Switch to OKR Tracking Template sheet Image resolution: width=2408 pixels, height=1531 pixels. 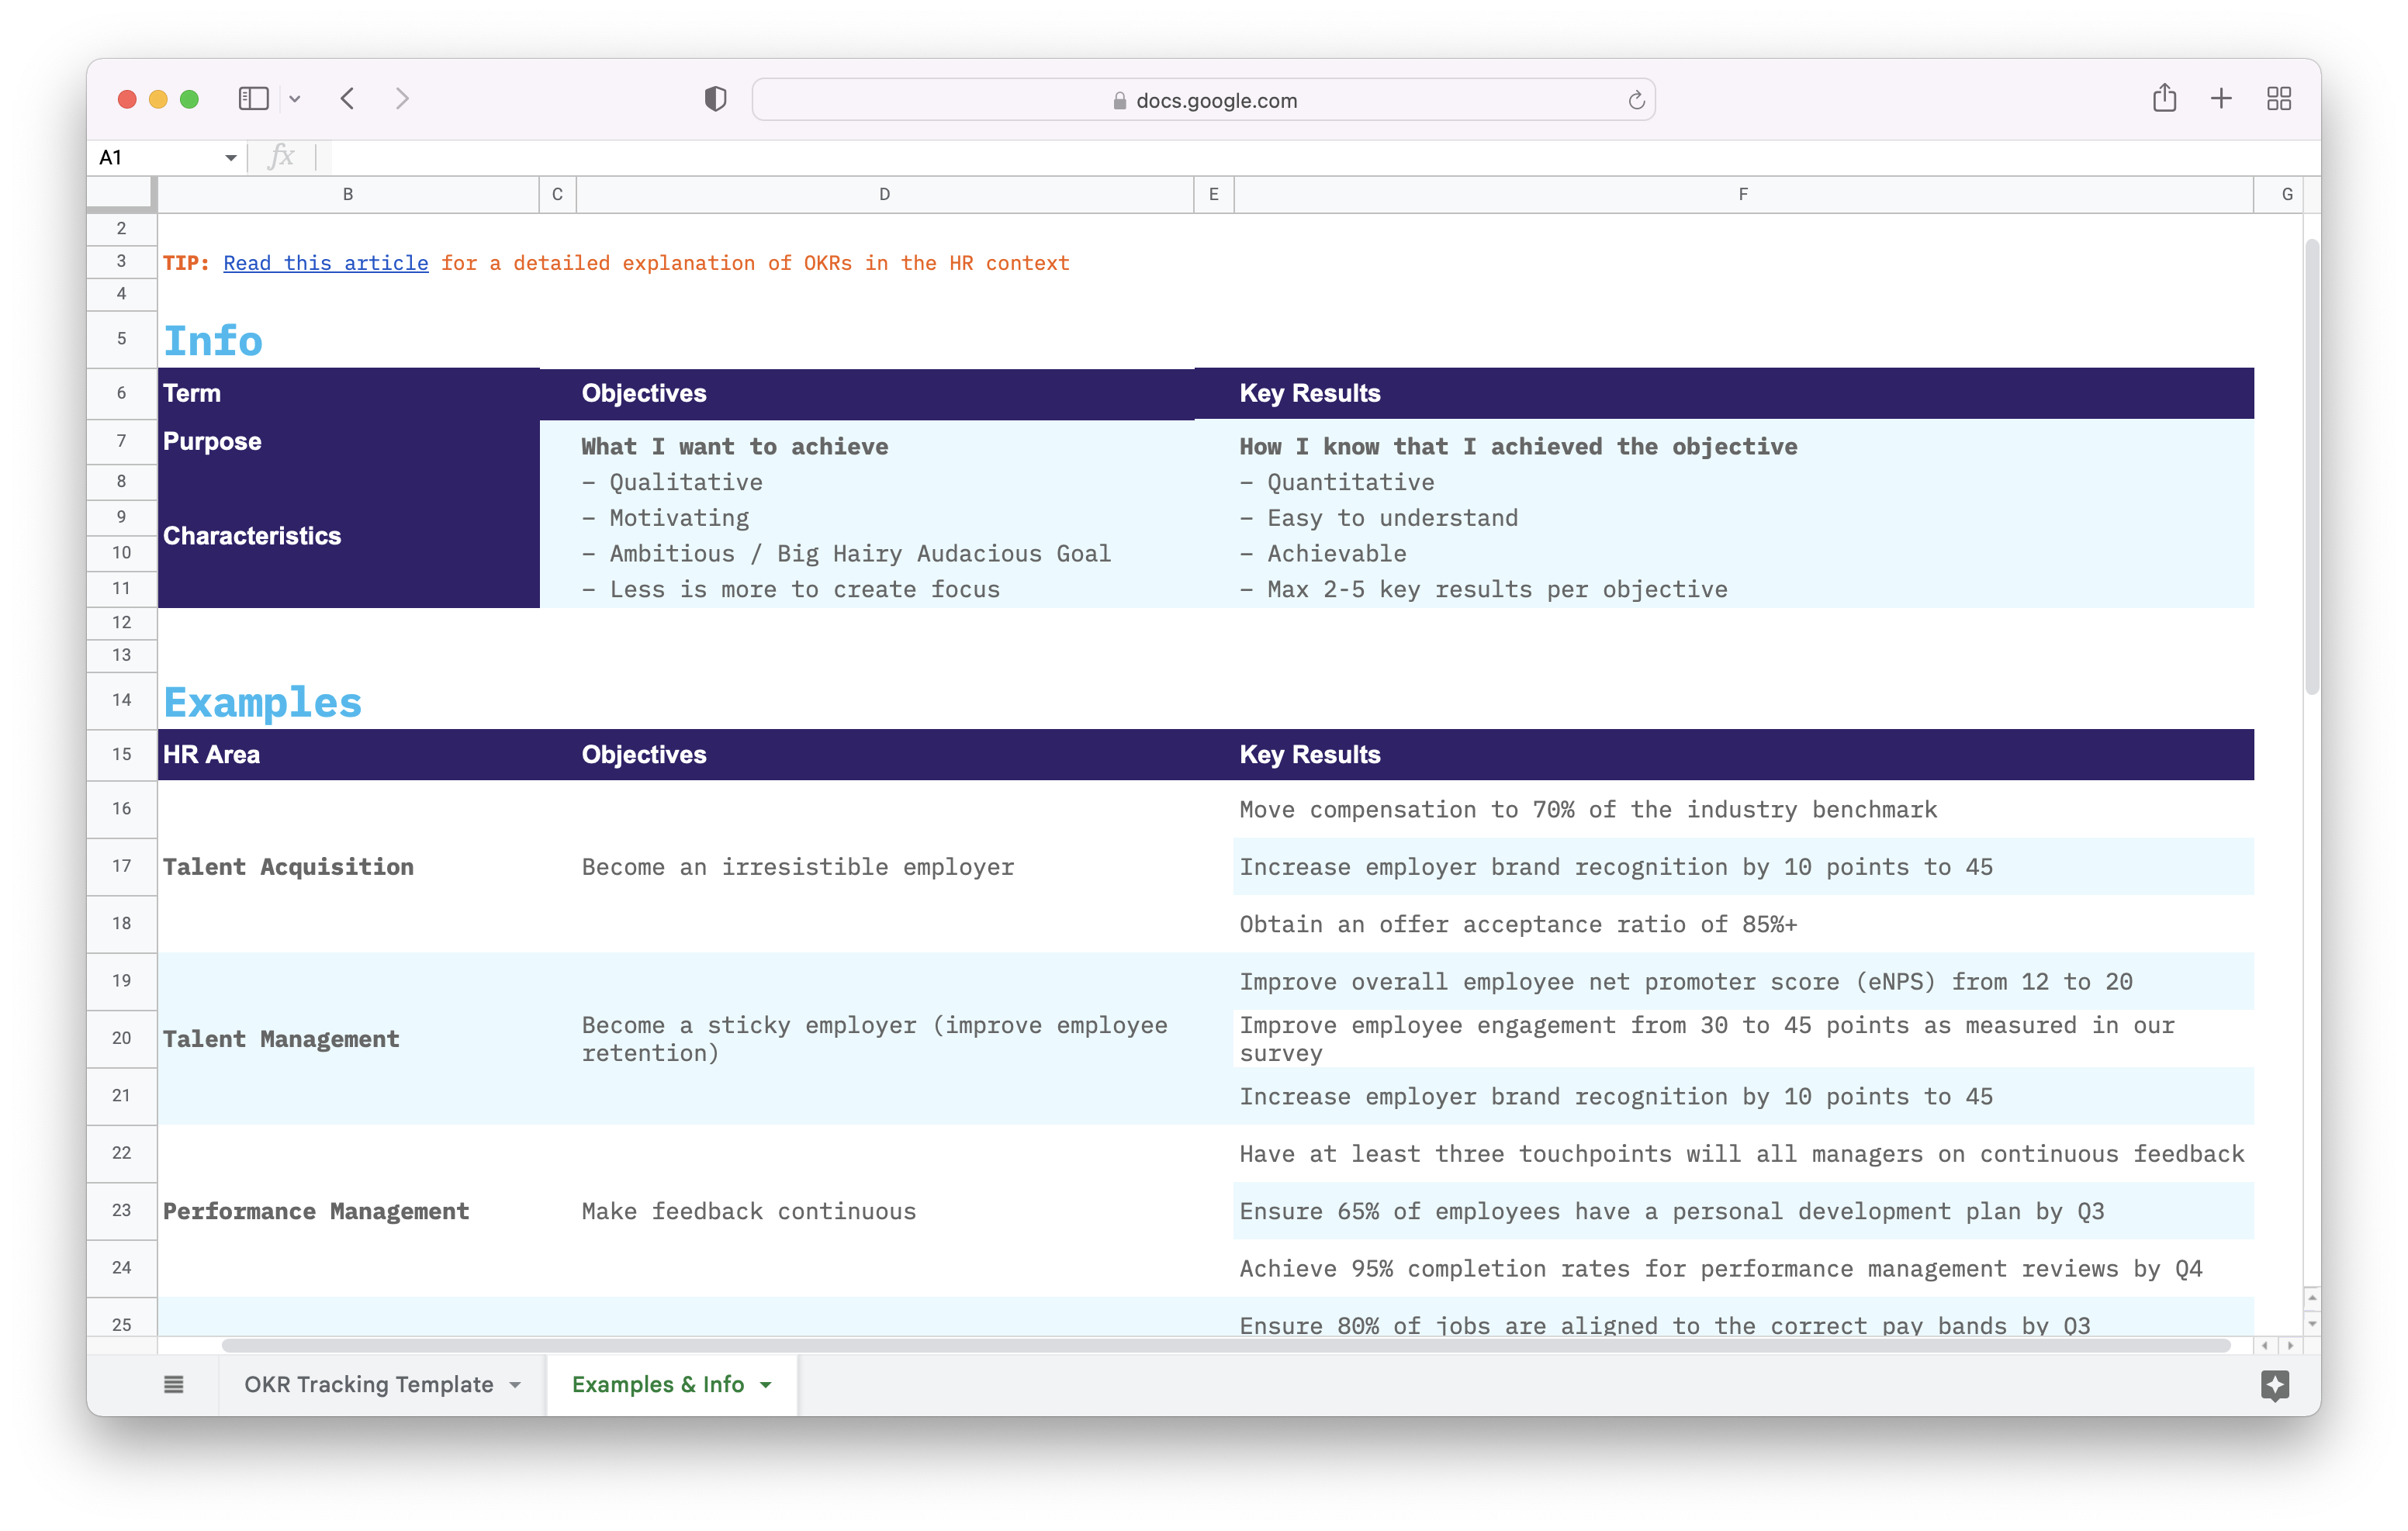tap(368, 1385)
